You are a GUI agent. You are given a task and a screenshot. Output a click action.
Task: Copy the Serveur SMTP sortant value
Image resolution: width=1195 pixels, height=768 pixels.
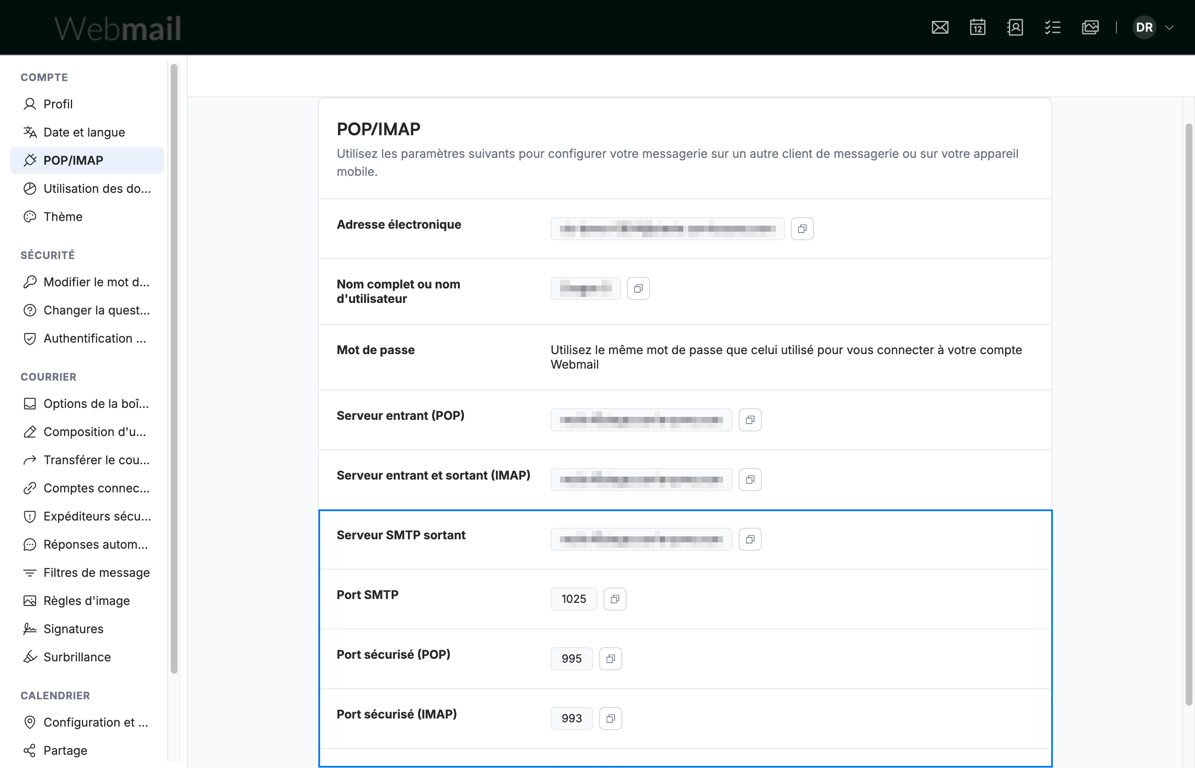click(750, 540)
